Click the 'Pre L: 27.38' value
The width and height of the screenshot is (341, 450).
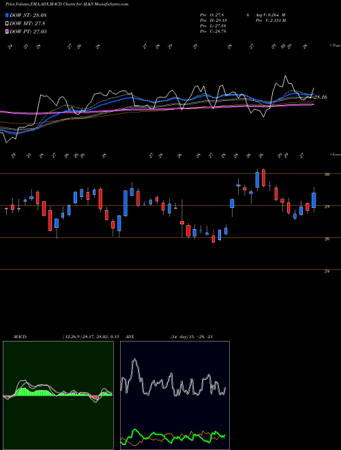[x=213, y=26]
